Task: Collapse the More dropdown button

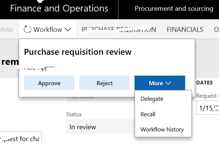Action: click(160, 83)
